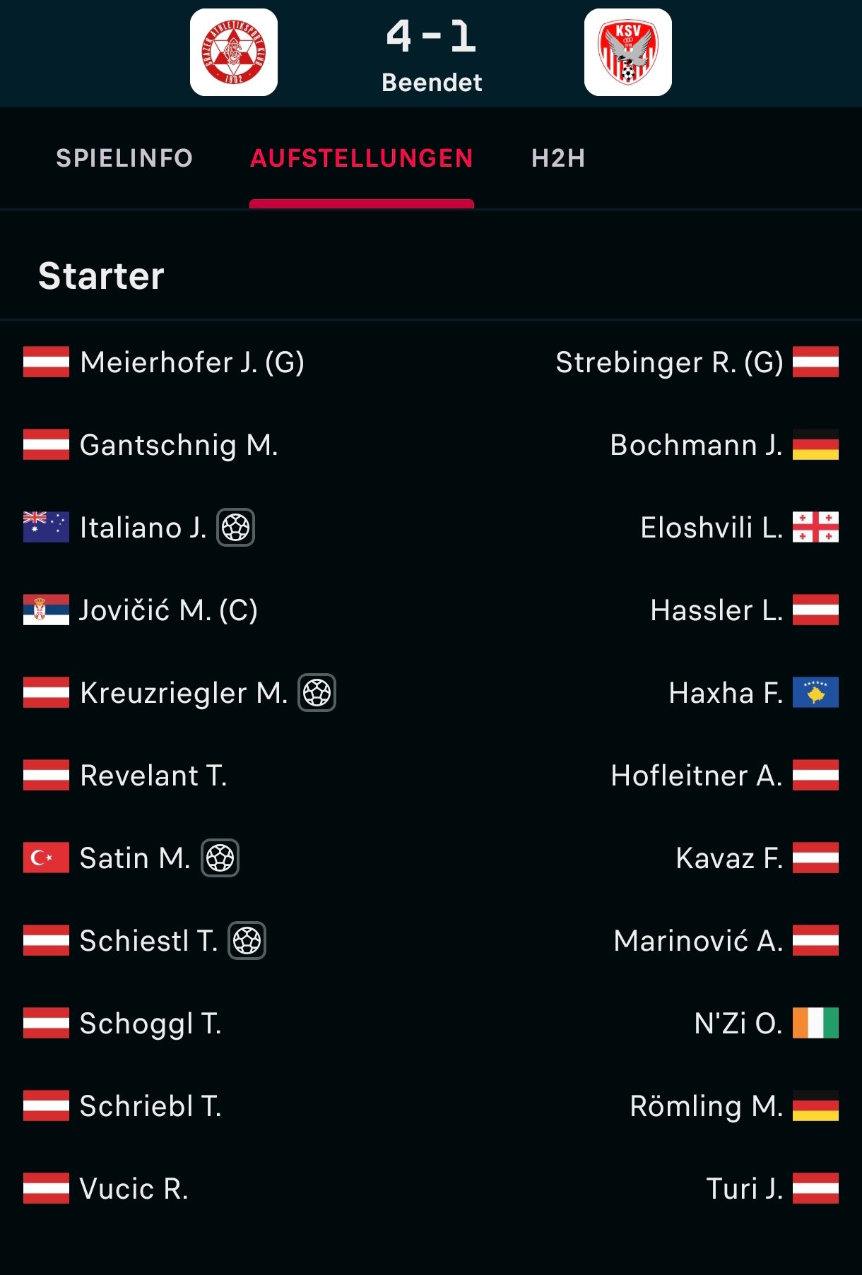Viewport: 862px width, 1275px height.
Task: Switch to the H2H tab
Action: click(x=558, y=158)
